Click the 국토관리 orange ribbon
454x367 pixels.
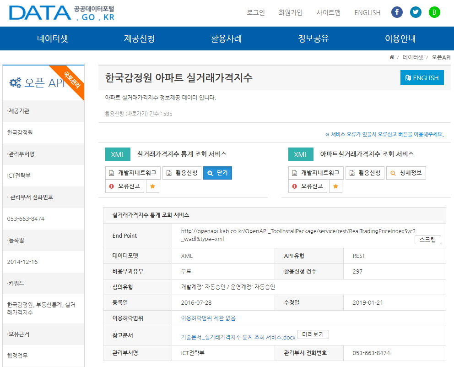coord(72,79)
